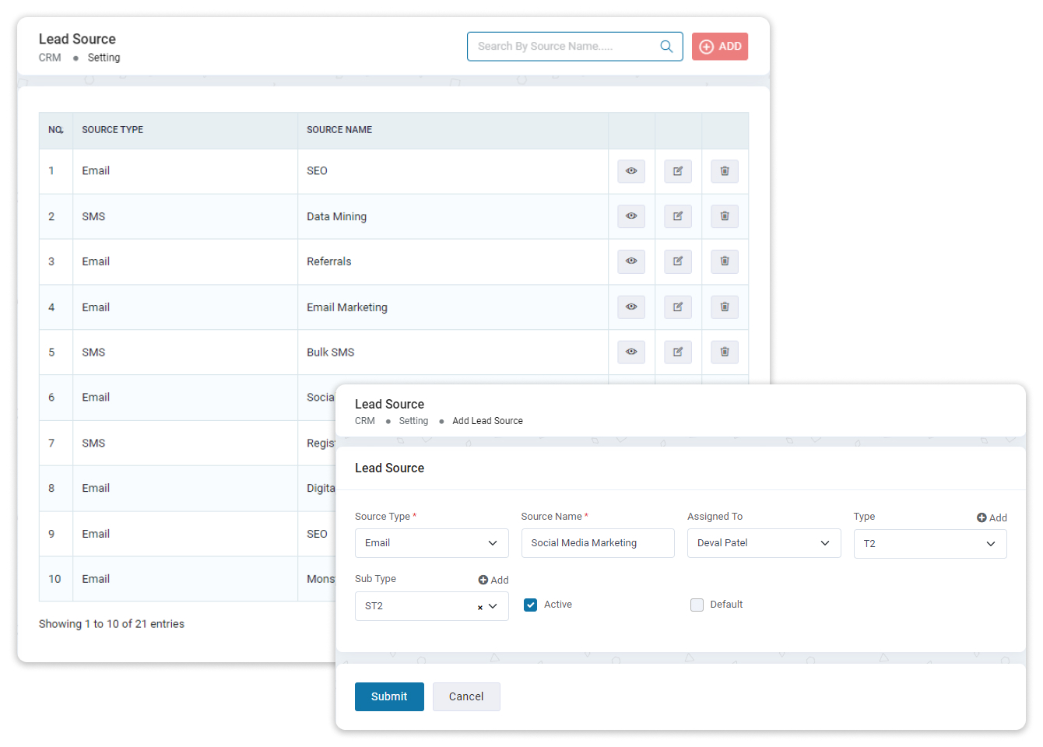Screen dimensions: 1043x747
Task: Open the Type dropdown showing T2
Action: click(929, 544)
